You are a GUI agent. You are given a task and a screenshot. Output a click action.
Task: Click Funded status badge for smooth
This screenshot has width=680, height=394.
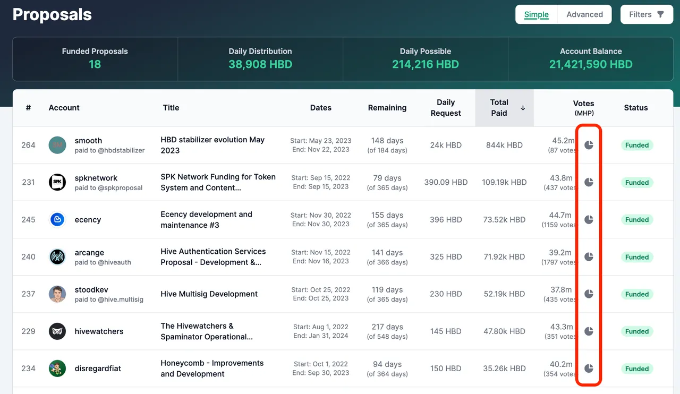(637, 145)
